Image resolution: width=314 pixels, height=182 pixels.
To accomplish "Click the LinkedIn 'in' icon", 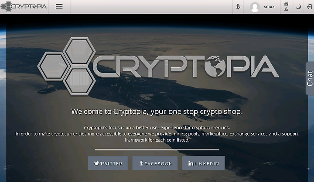I will click(191, 163).
